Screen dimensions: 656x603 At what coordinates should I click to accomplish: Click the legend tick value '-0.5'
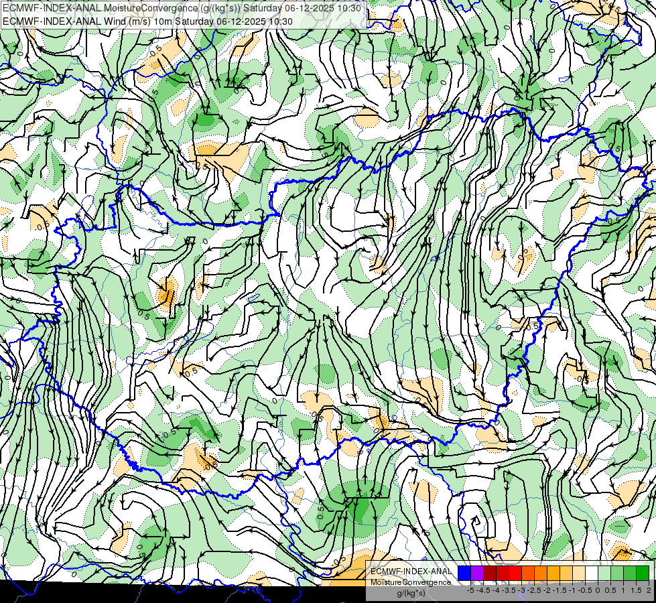point(585,590)
